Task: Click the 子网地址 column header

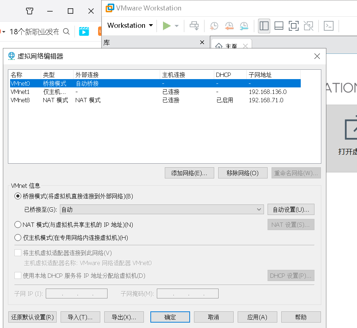Action: coord(273,74)
